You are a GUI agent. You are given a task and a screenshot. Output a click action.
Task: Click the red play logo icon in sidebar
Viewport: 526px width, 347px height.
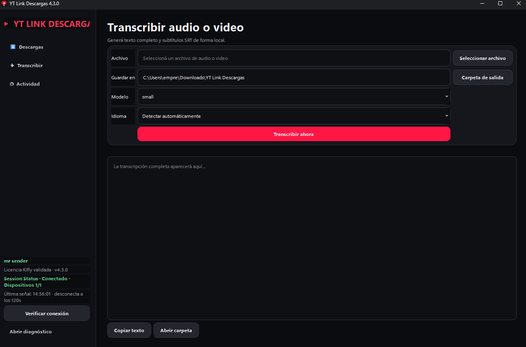6,24
